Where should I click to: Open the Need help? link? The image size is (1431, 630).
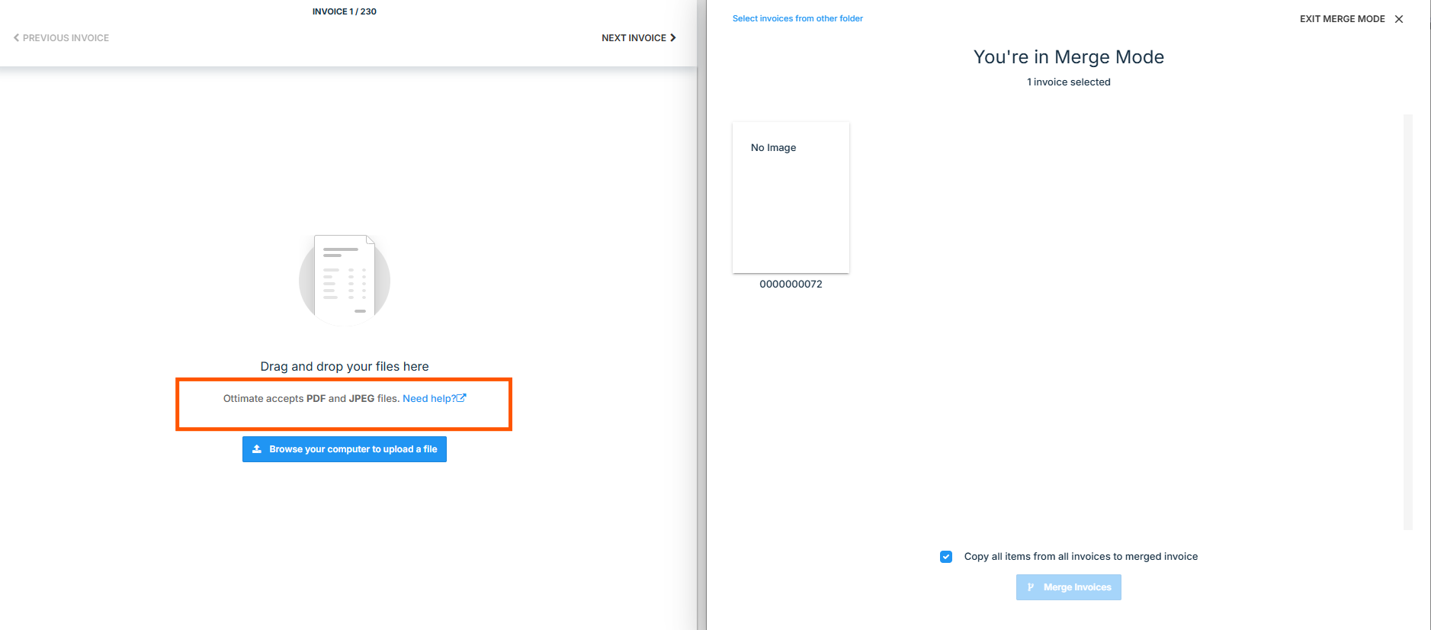(x=434, y=398)
